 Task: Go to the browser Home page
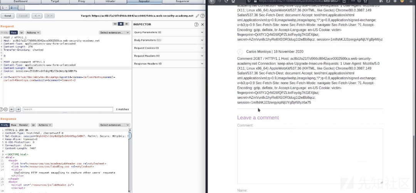233,1
